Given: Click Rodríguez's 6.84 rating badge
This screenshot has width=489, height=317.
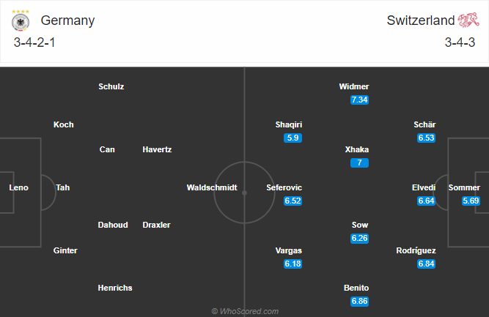Looking at the screenshot, I should pos(426,264).
